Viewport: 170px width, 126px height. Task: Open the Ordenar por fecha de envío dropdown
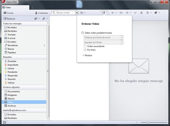pyautogui.click(x=103, y=37)
